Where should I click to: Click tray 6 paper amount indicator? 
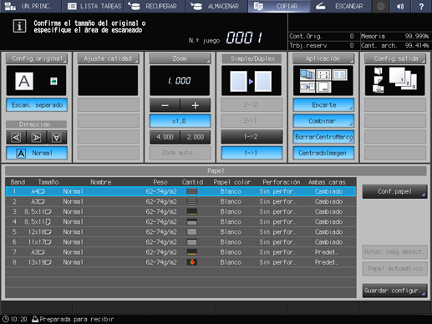192,242
